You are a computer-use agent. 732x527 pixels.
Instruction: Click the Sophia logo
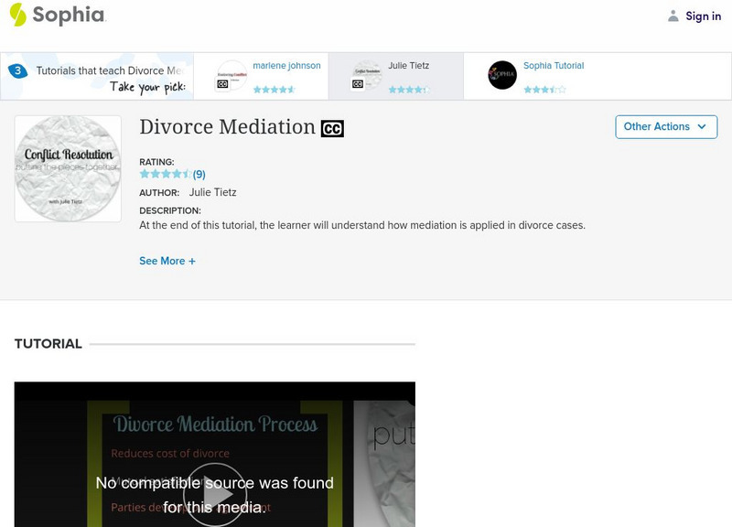pyautogui.click(x=58, y=15)
